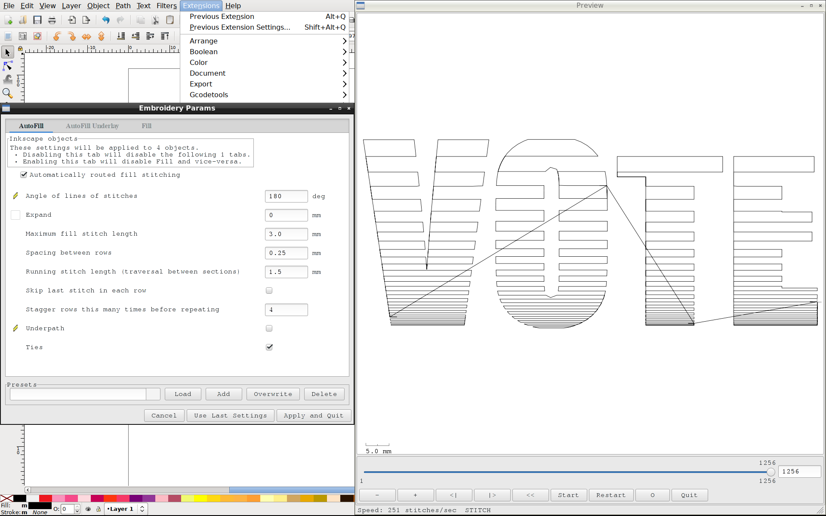Click Rotate 90° clockwise icon

tap(72, 37)
